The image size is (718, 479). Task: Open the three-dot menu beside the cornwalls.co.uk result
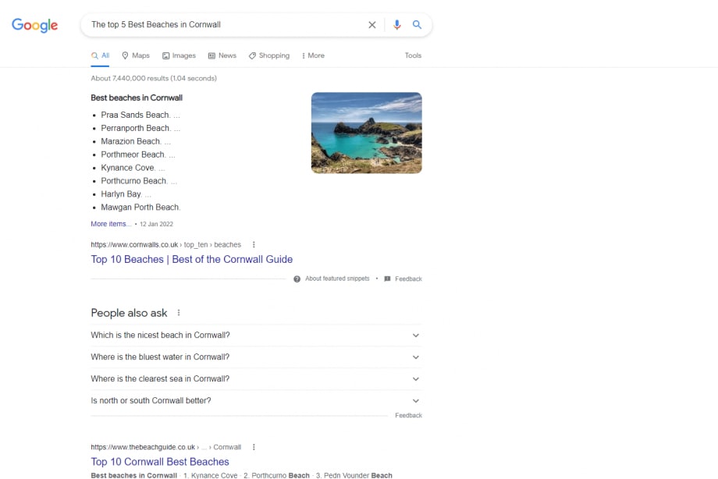pyautogui.click(x=254, y=244)
